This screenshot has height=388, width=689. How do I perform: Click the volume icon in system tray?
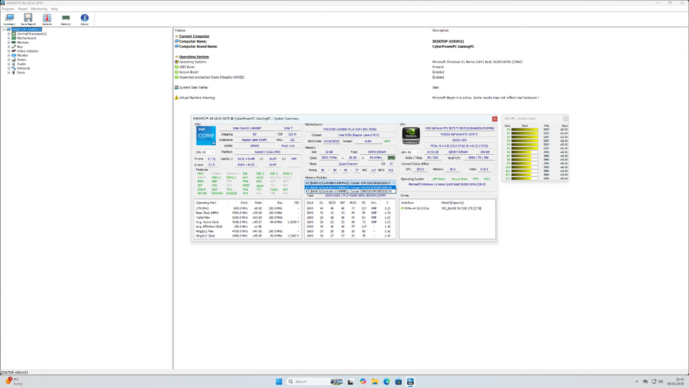pyautogui.click(x=661, y=381)
